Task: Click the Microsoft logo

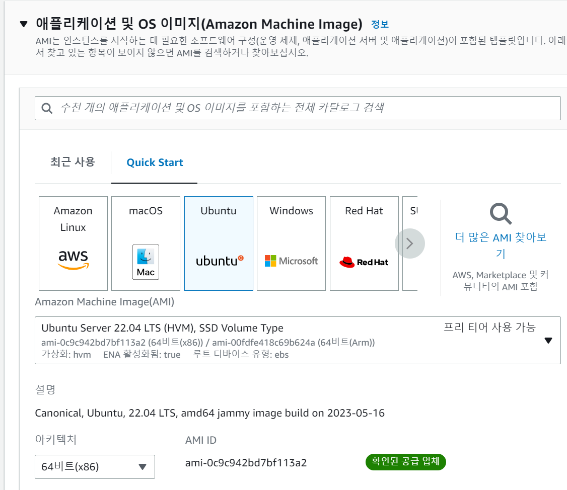Action: [291, 261]
